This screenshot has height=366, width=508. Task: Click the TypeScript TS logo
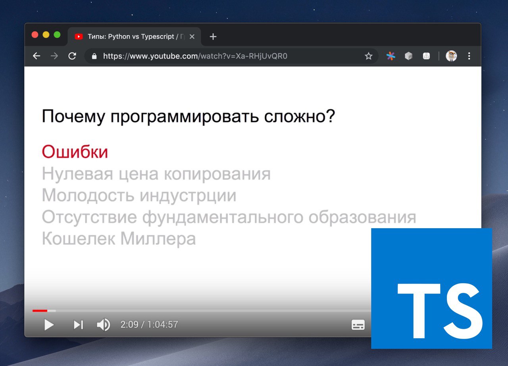coord(431,288)
